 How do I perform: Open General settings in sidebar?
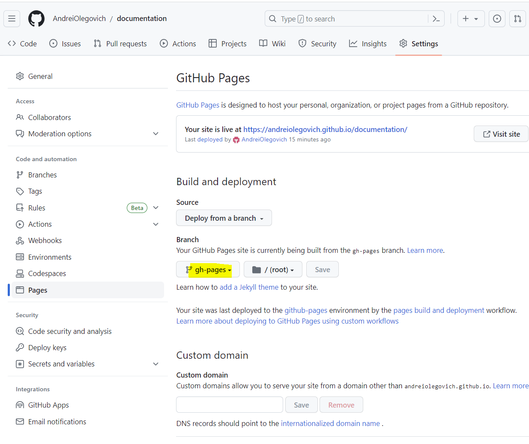pos(88,76)
